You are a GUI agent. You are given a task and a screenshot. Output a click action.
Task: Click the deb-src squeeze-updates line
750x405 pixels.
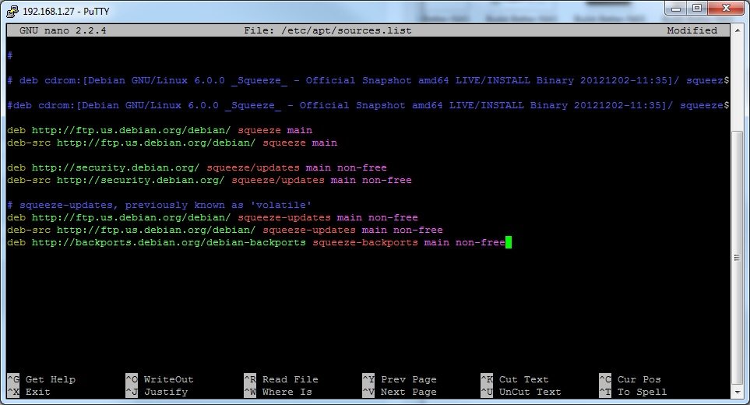pos(225,230)
